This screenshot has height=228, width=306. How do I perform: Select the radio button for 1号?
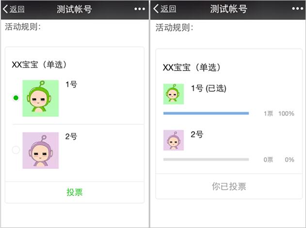pos(16,98)
